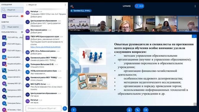Select Трачёва В.Д. in users list
Viewport: 199px width, 112px height.
click(x=12, y=70)
